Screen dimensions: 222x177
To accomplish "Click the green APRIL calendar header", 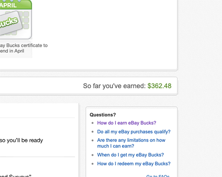I will click(16, 5).
